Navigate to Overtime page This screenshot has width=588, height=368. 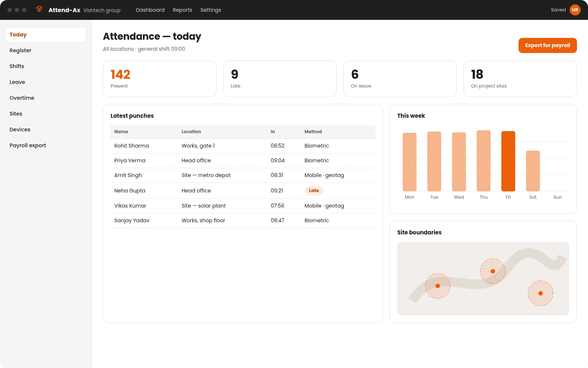tap(46, 98)
